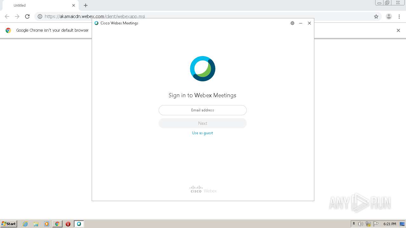This screenshot has width=406, height=228.
Task: Restore down the Chrome browser window
Action: tap(387, 3)
